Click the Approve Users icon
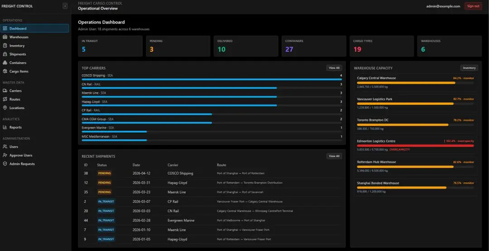Image resolution: width=489 pixels, height=251 pixels. click(x=5, y=155)
